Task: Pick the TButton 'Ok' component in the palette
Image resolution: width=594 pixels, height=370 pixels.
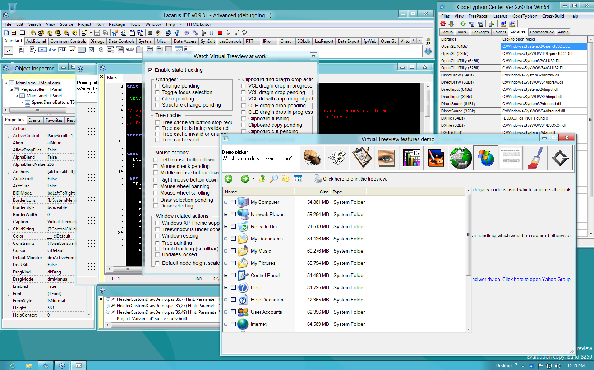Action: (42, 50)
